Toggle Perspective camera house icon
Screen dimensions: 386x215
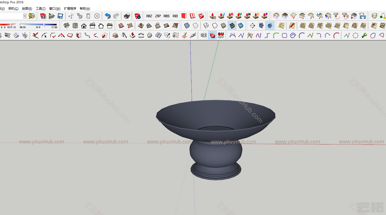click(261, 26)
